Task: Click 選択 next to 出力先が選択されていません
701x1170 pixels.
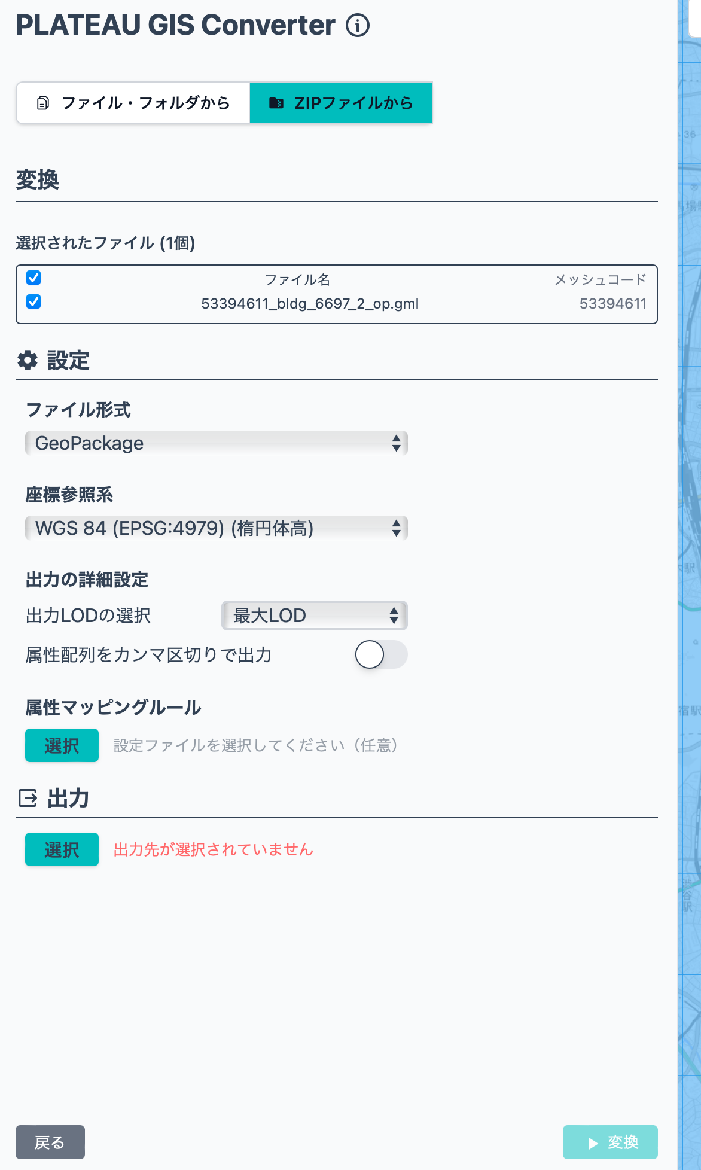Action: [x=61, y=849]
